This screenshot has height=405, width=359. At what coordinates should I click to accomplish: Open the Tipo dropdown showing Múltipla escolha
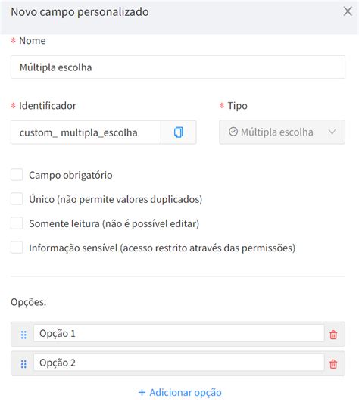click(x=282, y=132)
